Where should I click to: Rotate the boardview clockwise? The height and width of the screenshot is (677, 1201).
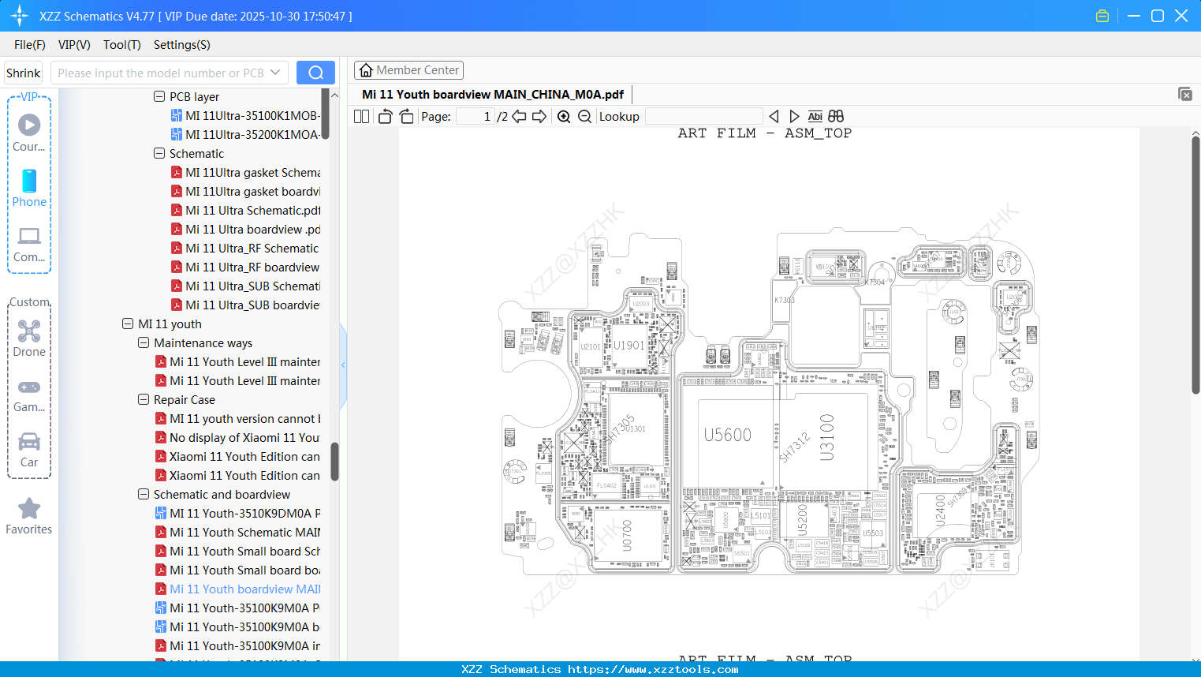click(x=406, y=116)
